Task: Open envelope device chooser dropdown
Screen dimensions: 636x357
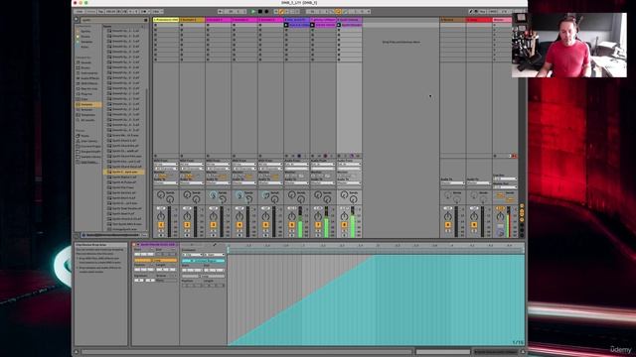Action: pyautogui.click(x=192, y=255)
